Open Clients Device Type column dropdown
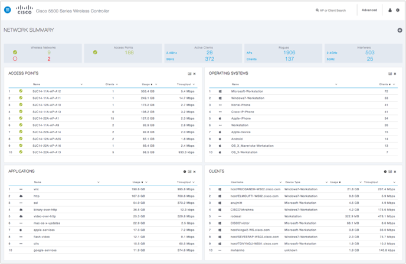Image resolution: width=406 pixels, height=264 pixels. pos(326,182)
